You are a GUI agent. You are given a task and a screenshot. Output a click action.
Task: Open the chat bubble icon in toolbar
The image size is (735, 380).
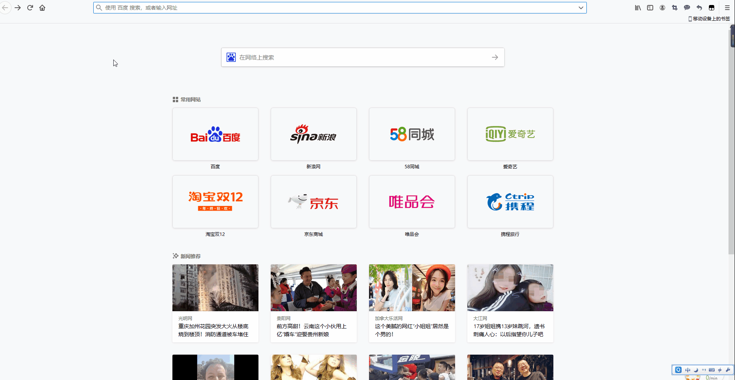(687, 8)
